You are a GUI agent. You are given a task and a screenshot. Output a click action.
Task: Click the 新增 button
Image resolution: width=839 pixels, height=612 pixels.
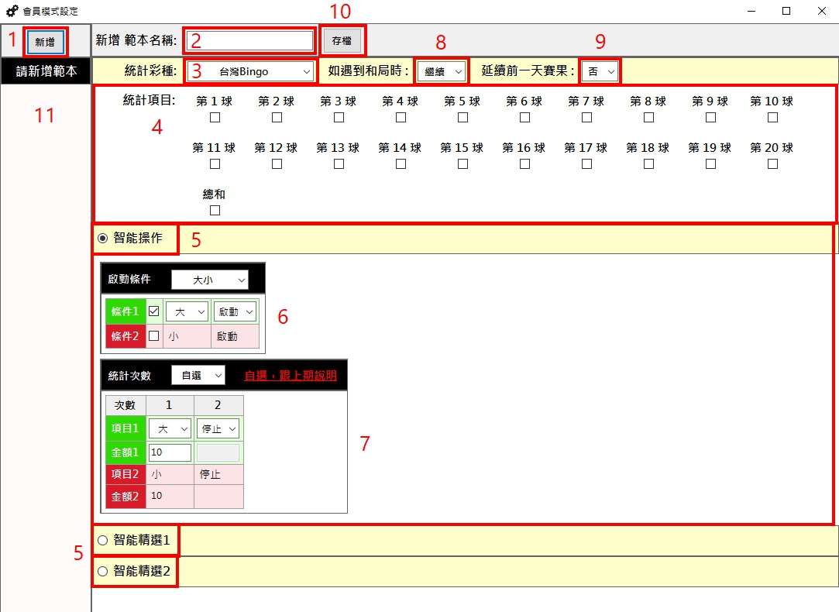45,42
